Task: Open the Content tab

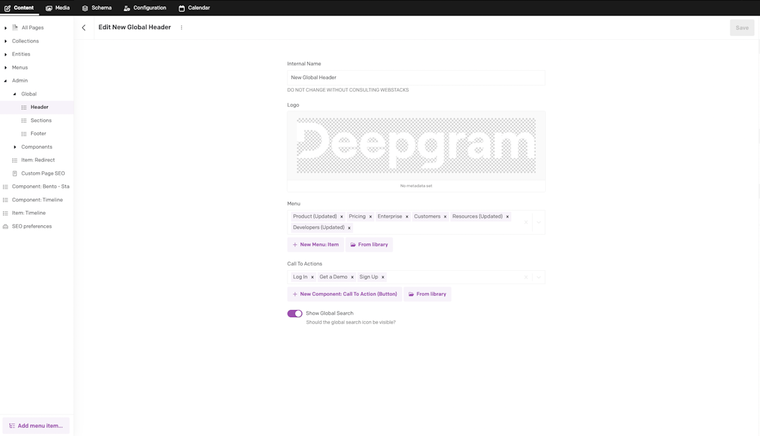Action: [20, 8]
